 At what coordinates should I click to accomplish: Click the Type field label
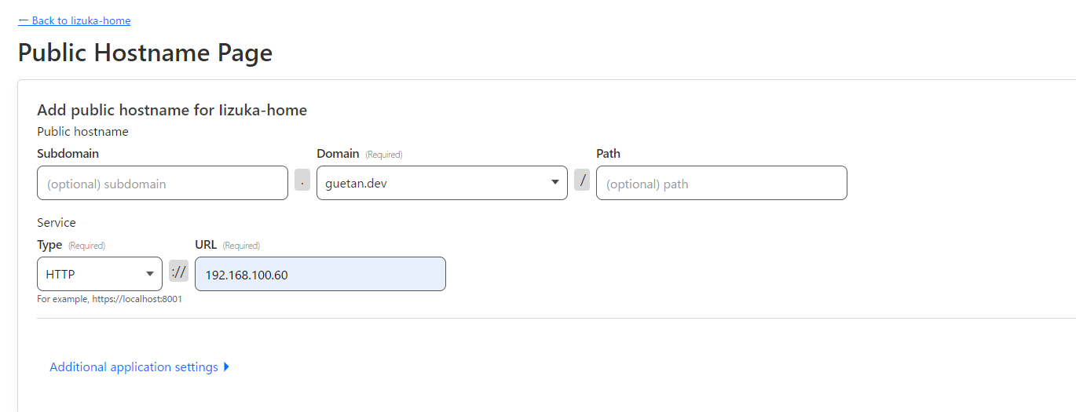(x=49, y=245)
